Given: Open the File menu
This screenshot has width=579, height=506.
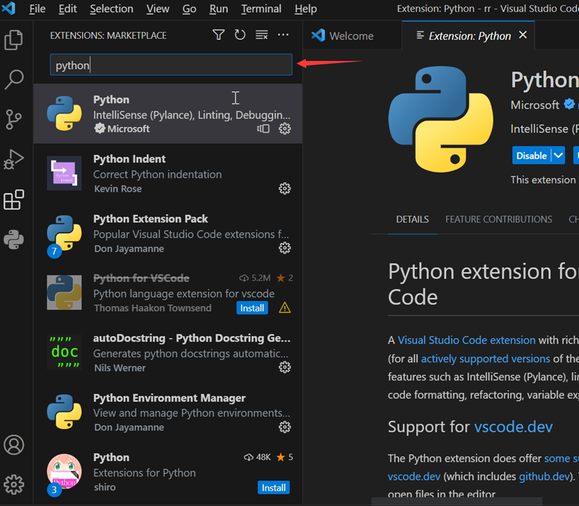Looking at the screenshot, I should pos(37,9).
